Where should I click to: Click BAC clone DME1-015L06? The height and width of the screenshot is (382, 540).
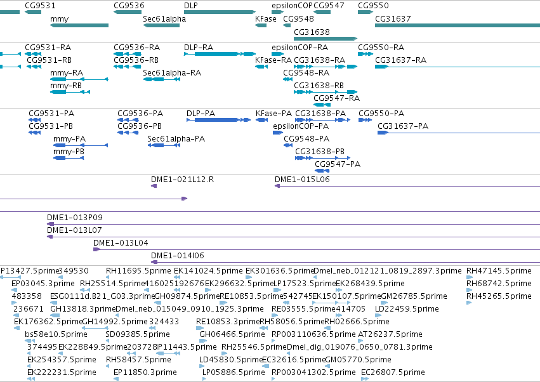(302, 180)
